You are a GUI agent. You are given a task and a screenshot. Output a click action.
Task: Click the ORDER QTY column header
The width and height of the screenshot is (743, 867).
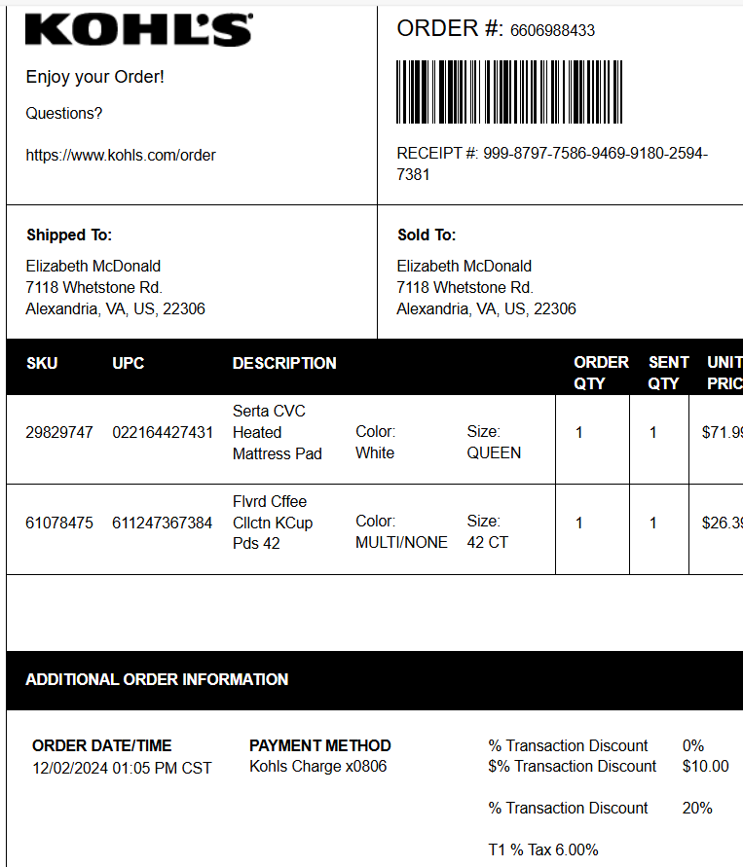click(601, 373)
